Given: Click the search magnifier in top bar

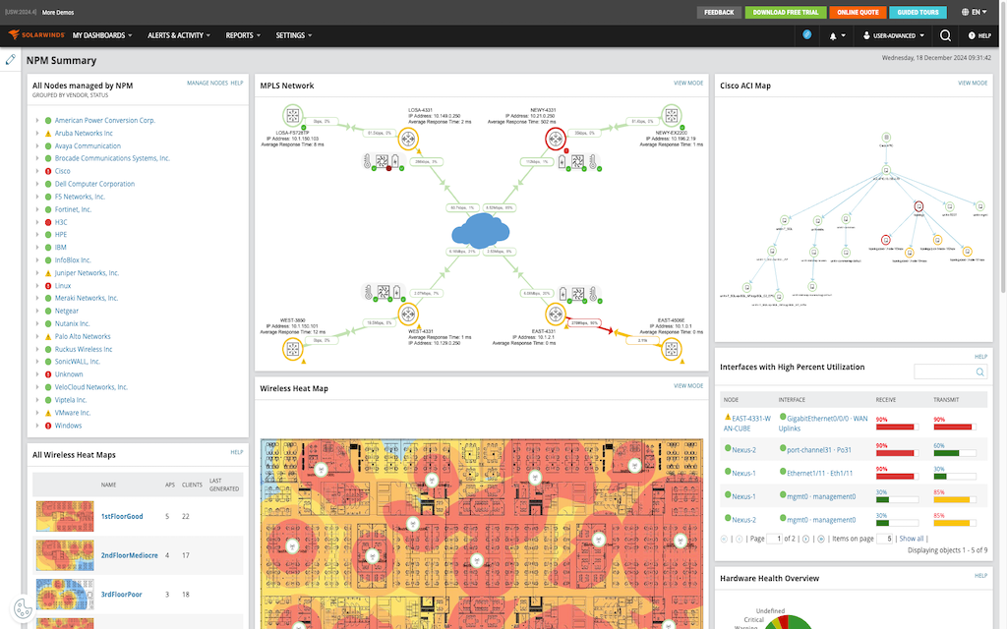Looking at the screenshot, I should pos(945,35).
